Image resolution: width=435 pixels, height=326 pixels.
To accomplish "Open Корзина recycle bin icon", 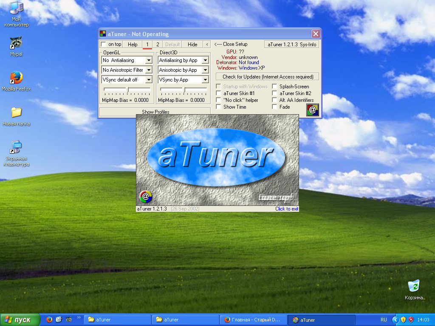I will coord(413,286).
